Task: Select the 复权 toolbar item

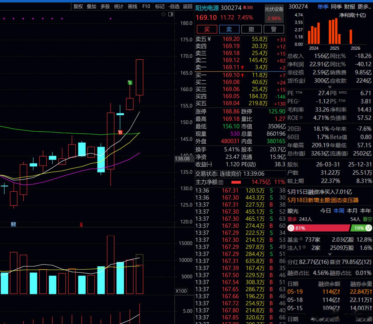Action: (78, 7)
